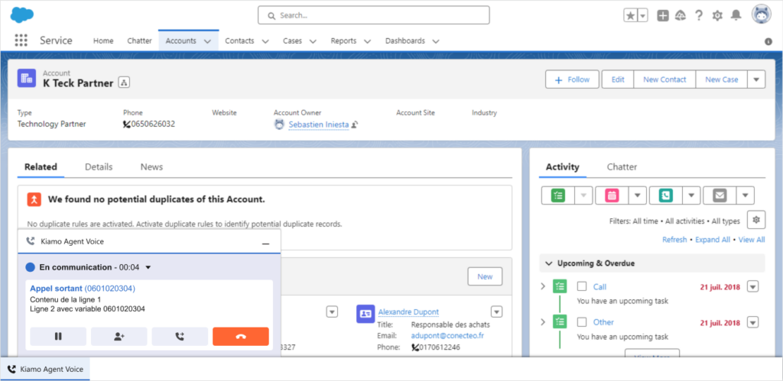Screen dimensions: 783x381
Task: Open the account actions dropdown beside New Case
Action: [755, 79]
